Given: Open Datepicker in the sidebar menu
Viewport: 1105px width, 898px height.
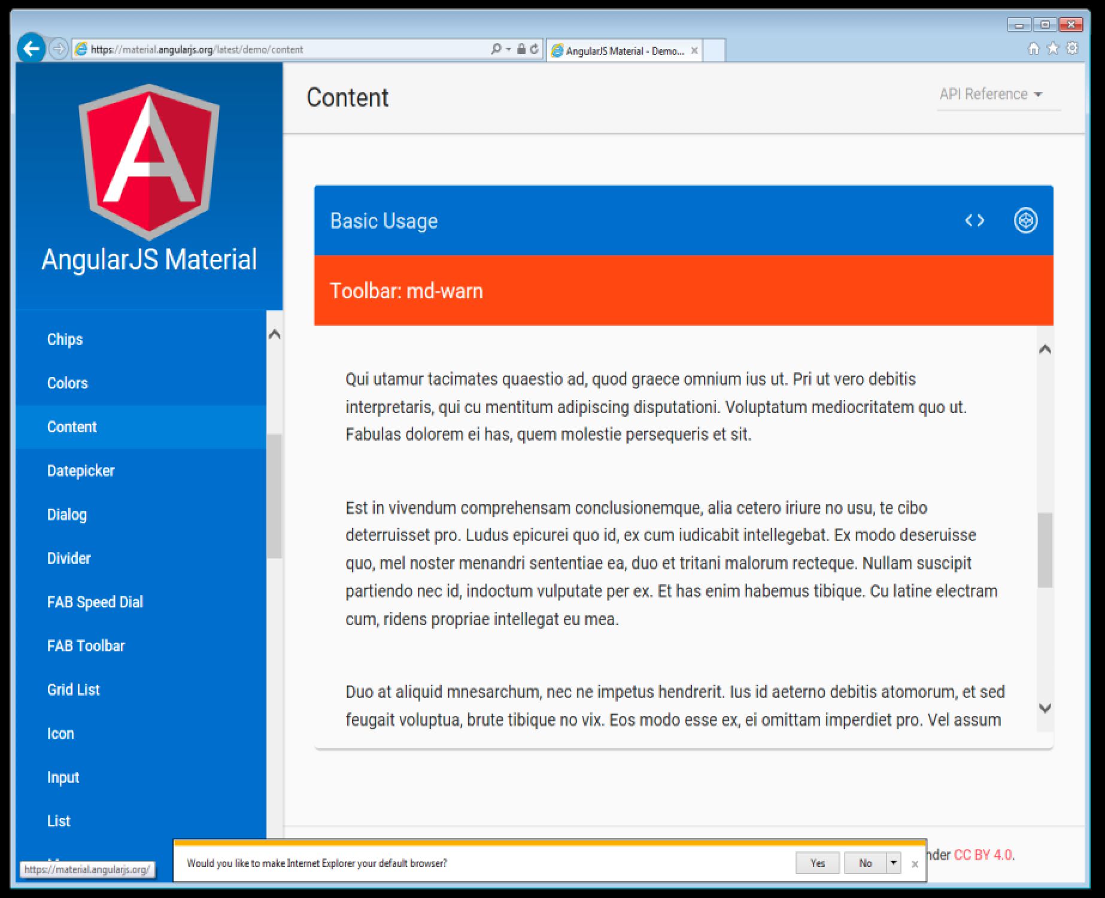Looking at the screenshot, I should pos(141,471).
